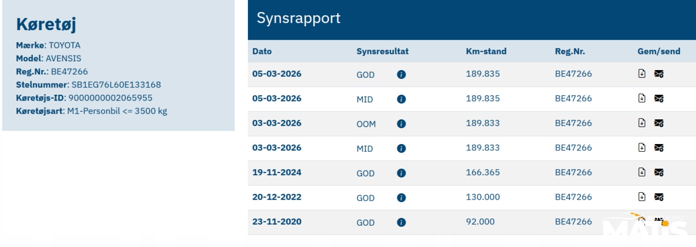
Task: Open info for 05-03-2026 GOD result
Action: pyautogui.click(x=401, y=74)
